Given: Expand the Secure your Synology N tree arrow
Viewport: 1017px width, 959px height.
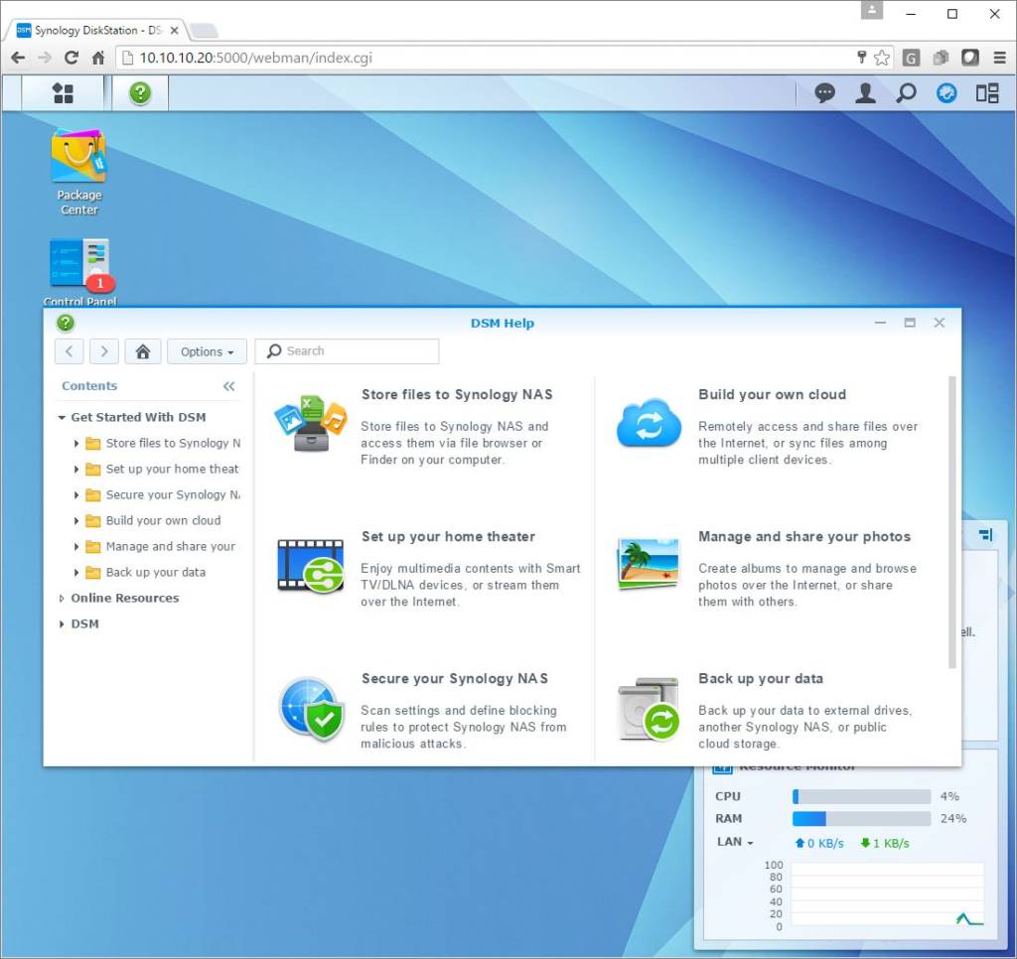Looking at the screenshot, I should coord(75,495).
